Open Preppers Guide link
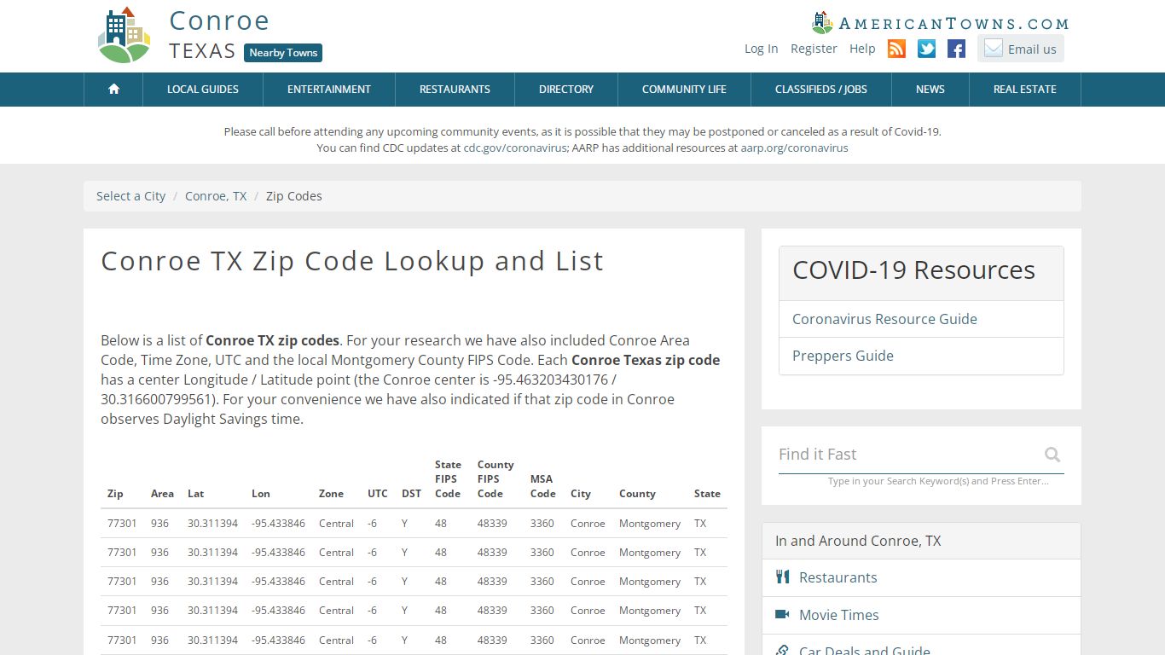 click(843, 356)
